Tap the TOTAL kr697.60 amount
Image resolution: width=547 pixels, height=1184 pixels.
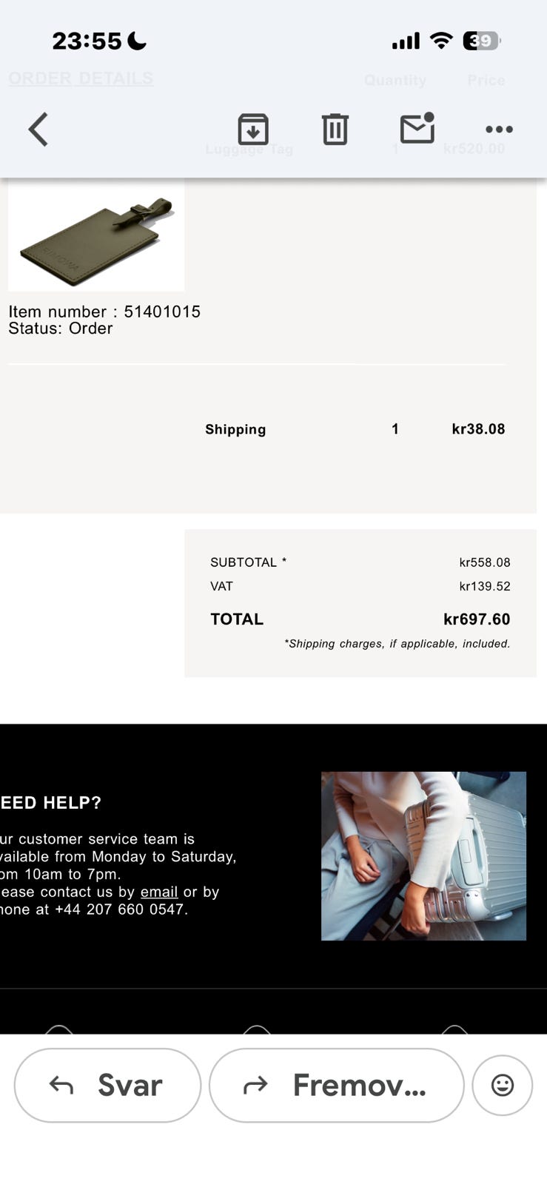(476, 619)
